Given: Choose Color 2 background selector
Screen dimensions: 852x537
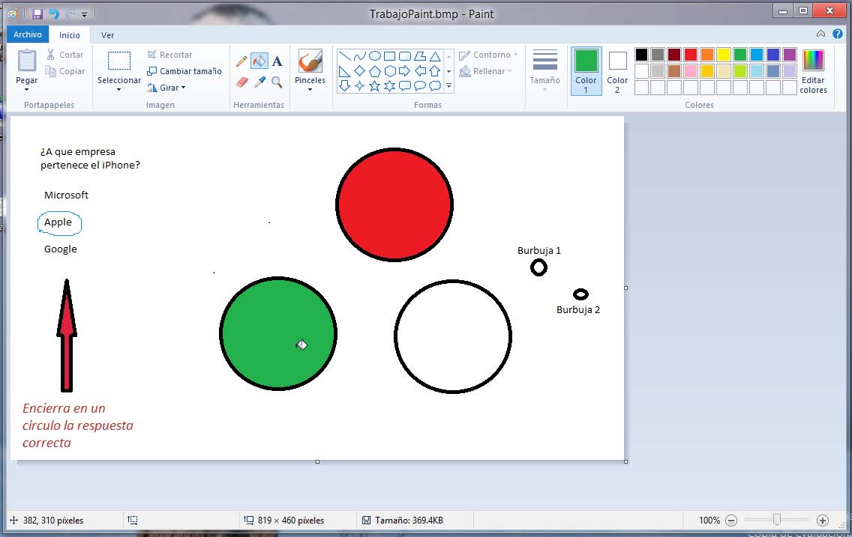Looking at the screenshot, I should point(617,71).
